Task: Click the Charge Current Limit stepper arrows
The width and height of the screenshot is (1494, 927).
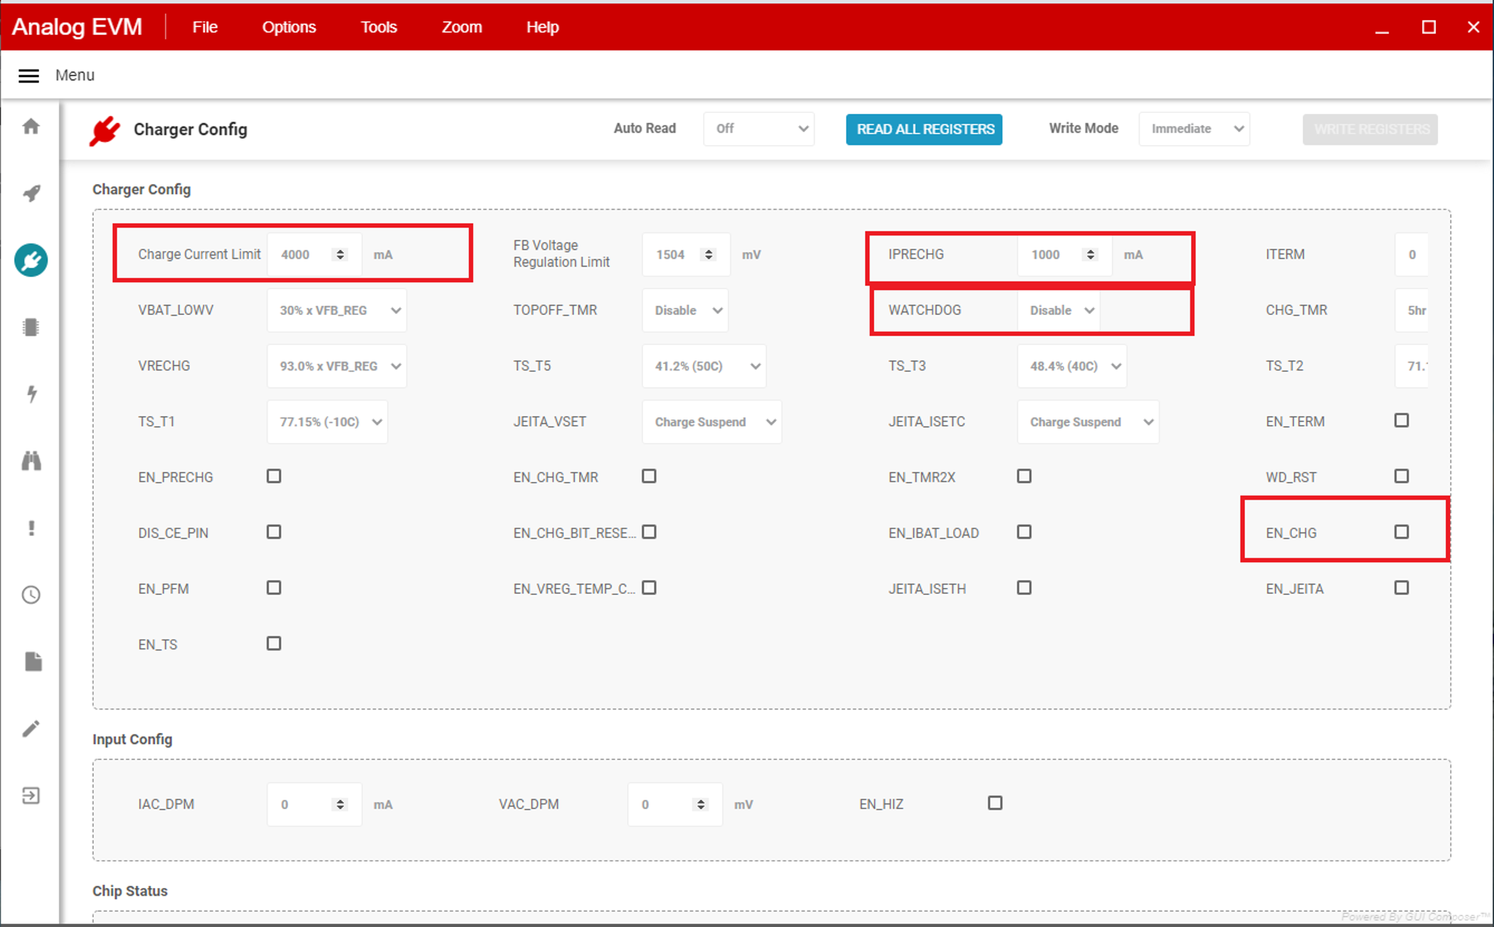Action: (x=340, y=254)
